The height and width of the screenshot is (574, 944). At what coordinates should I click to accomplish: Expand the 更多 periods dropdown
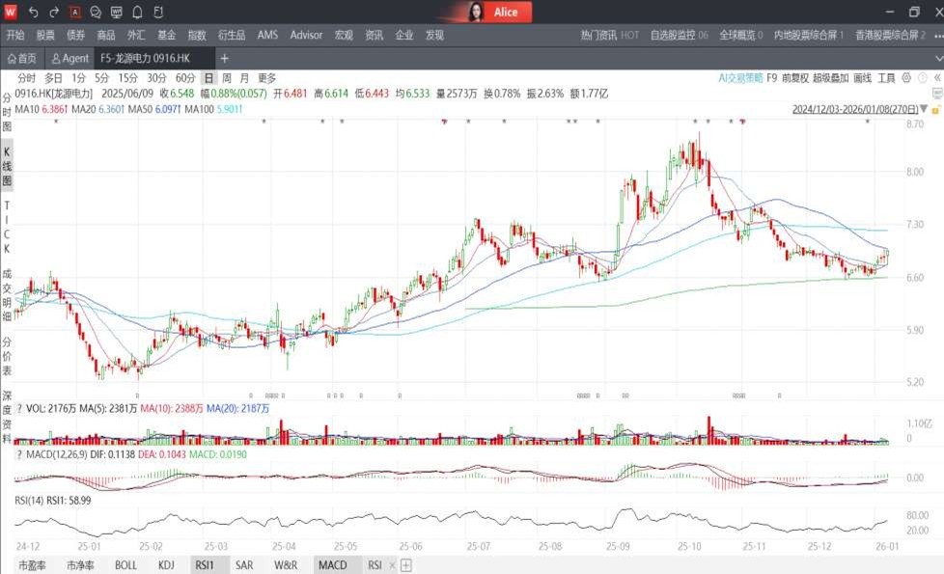(266, 78)
